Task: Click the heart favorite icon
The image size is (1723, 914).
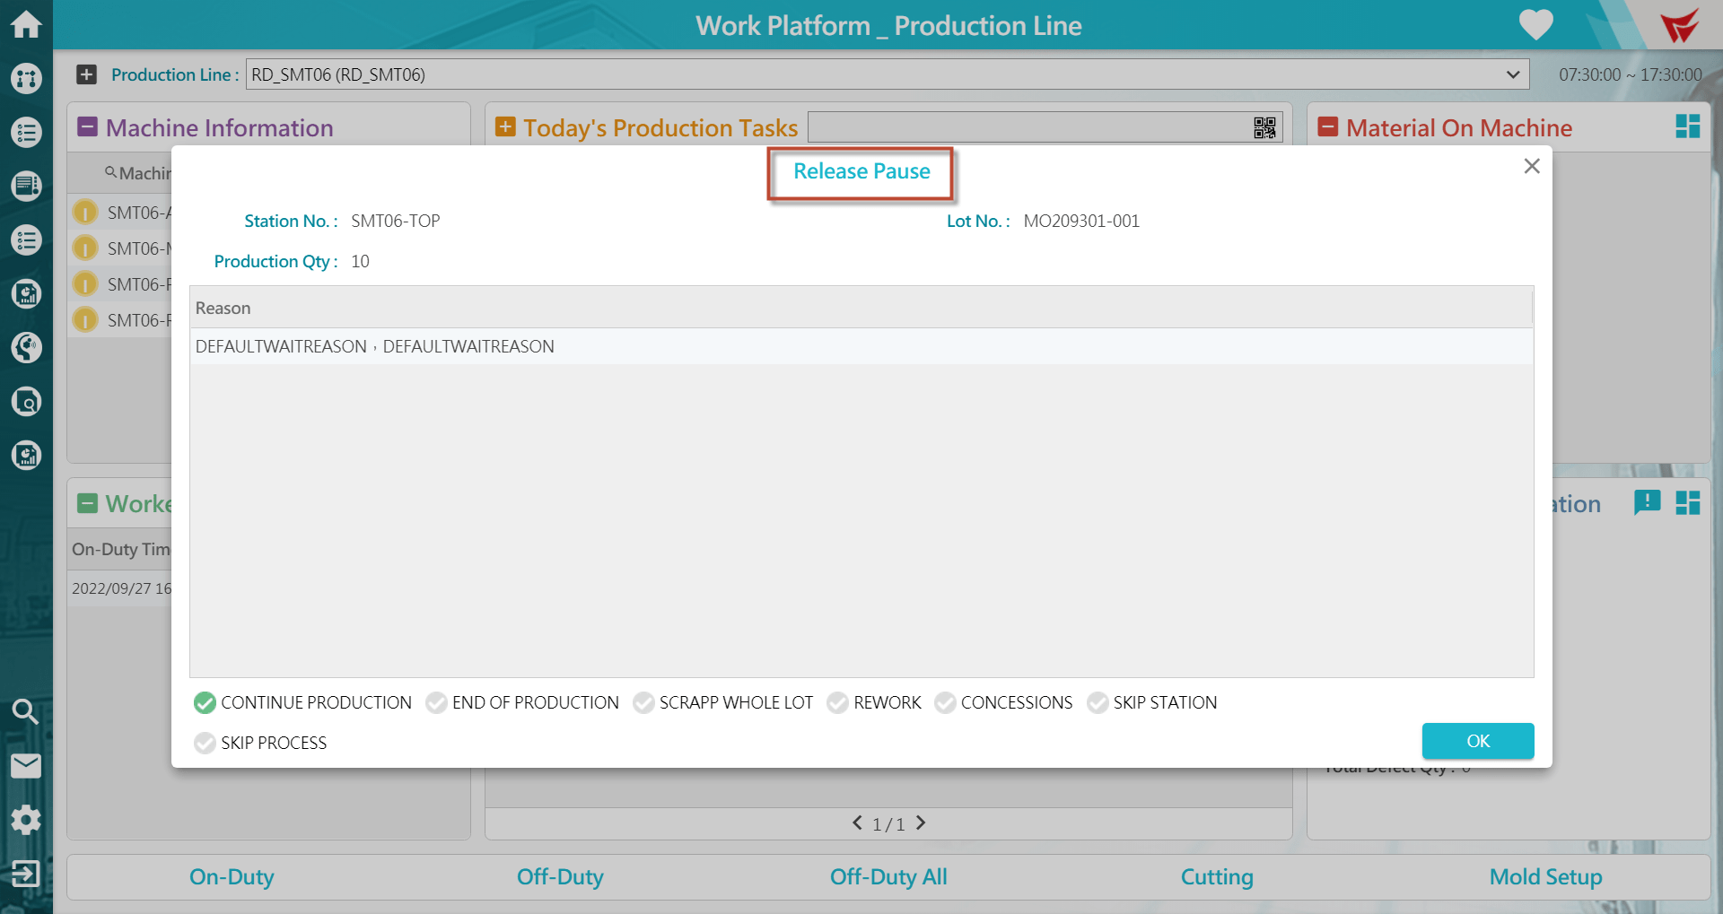Action: [x=1535, y=25]
